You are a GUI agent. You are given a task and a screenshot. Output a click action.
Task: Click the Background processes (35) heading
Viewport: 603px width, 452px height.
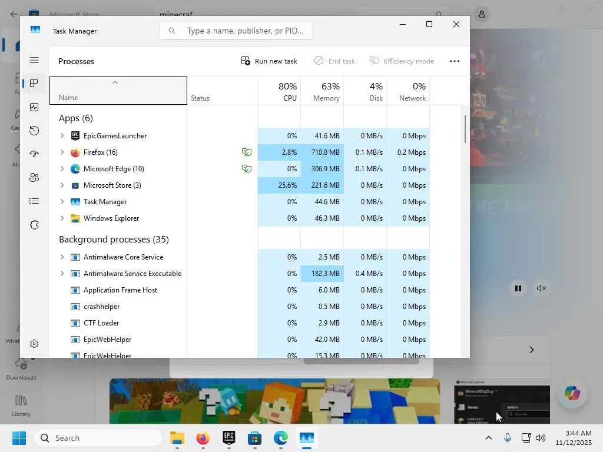click(114, 240)
